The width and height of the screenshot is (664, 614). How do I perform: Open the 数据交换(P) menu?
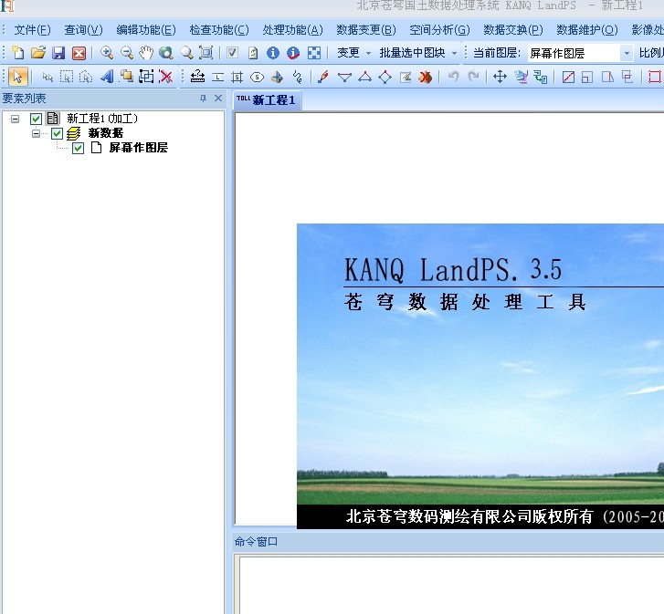point(513,30)
